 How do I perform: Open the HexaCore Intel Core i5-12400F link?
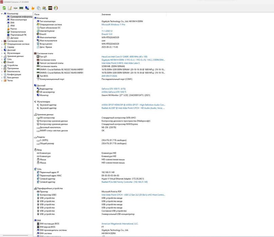point(124,57)
